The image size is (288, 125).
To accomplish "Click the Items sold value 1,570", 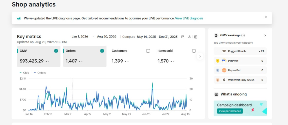I will pyautogui.click(x=163, y=61).
